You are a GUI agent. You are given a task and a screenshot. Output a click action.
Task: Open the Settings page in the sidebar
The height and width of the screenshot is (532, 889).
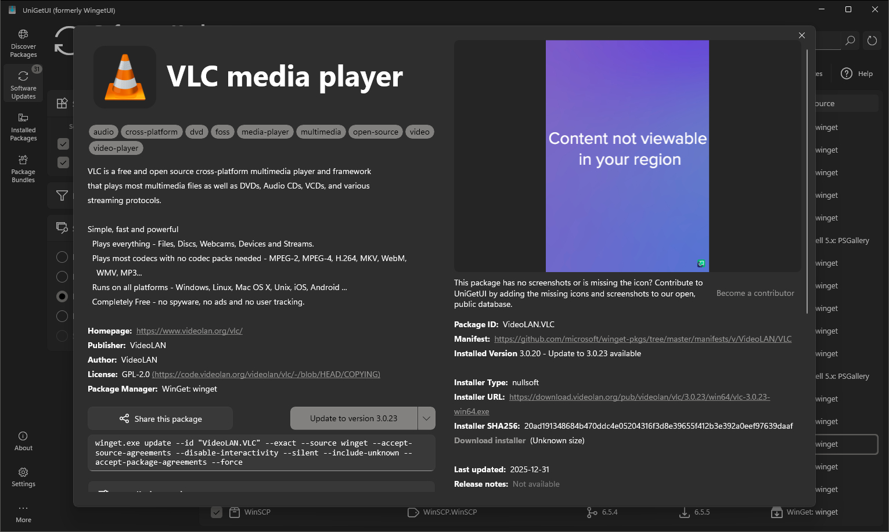(23, 477)
